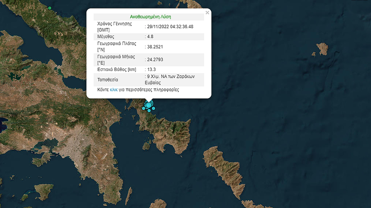Select the bottom small cyan epicenter marker
The width and height of the screenshot is (371, 208).
149,110
